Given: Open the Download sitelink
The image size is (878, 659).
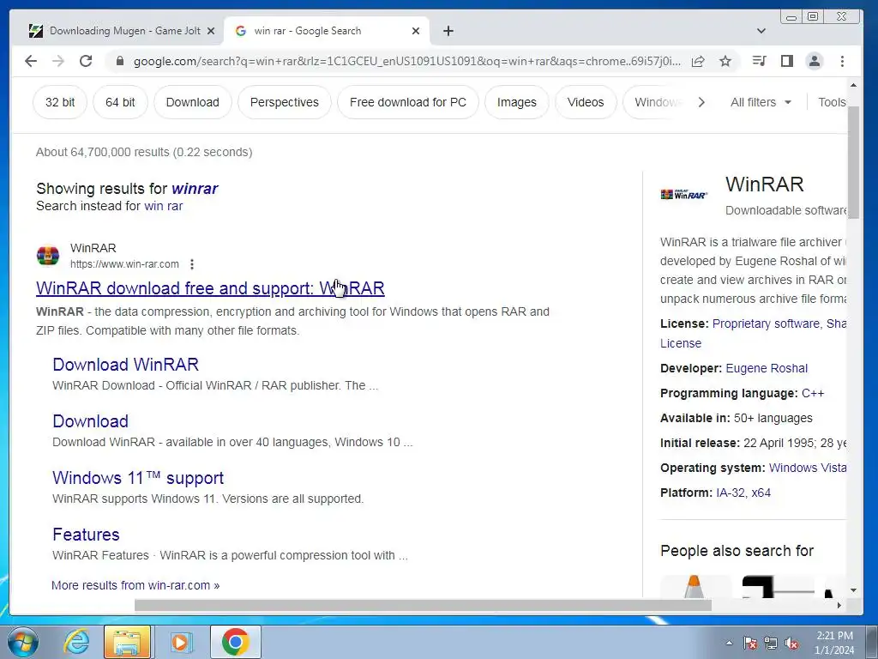Looking at the screenshot, I should [90, 420].
